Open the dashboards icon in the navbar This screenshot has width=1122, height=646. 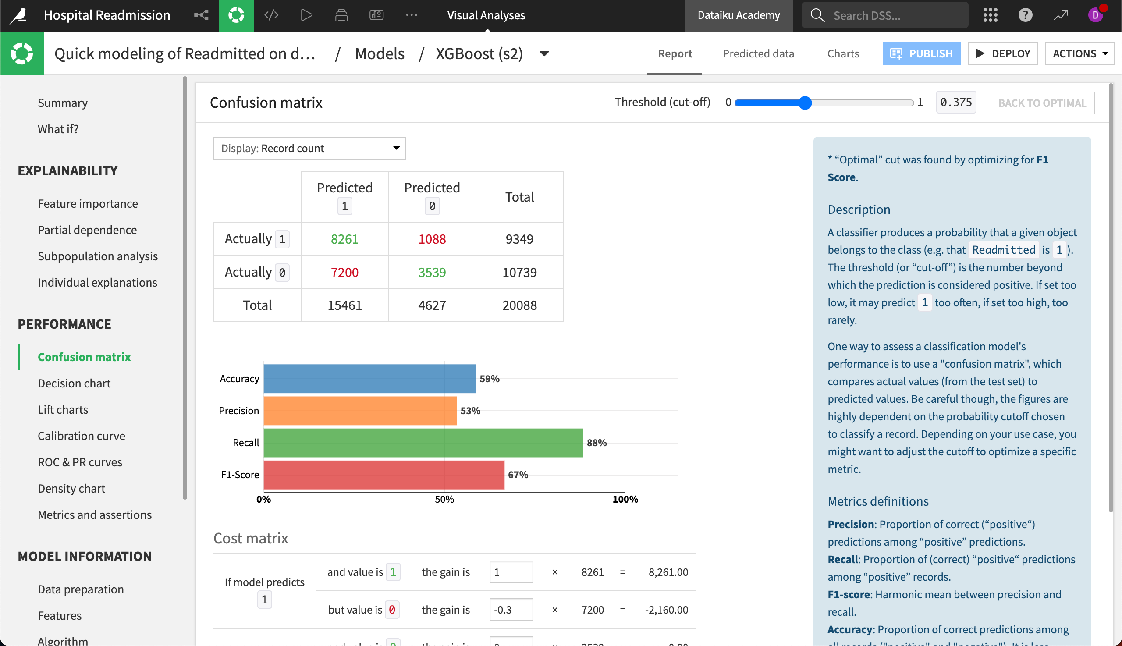pyautogui.click(x=376, y=14)
